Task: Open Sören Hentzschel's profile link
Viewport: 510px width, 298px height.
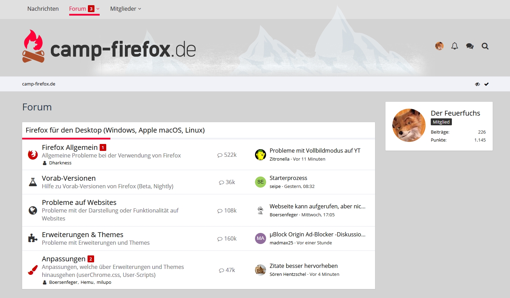Action: point(288,274)
